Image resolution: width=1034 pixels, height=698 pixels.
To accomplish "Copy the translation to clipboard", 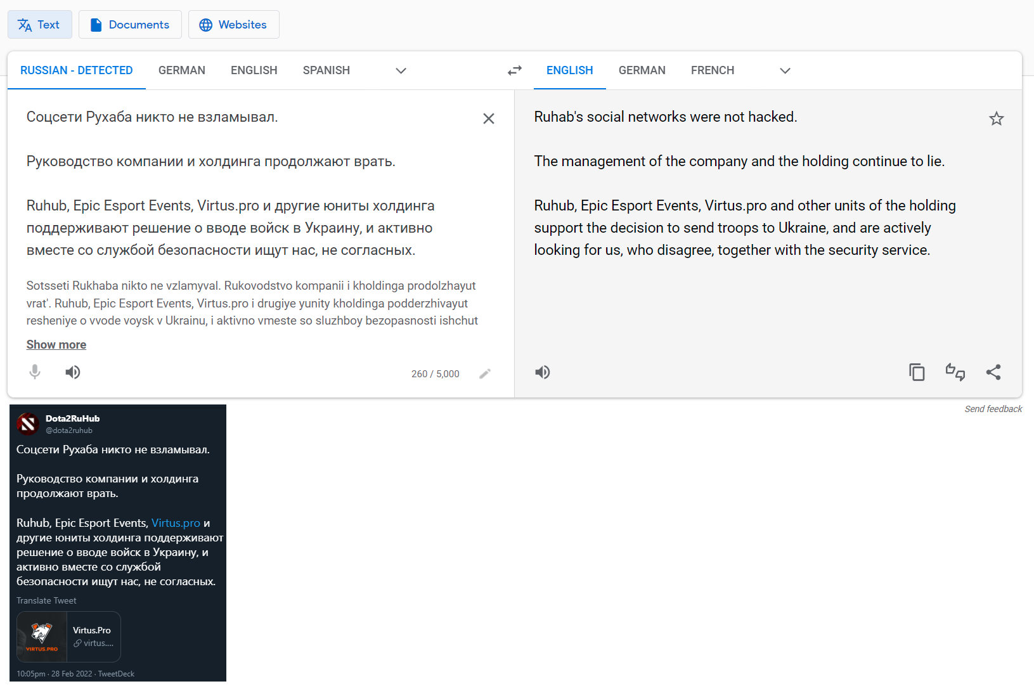I will pyautogui.click(x=917, y=372).
